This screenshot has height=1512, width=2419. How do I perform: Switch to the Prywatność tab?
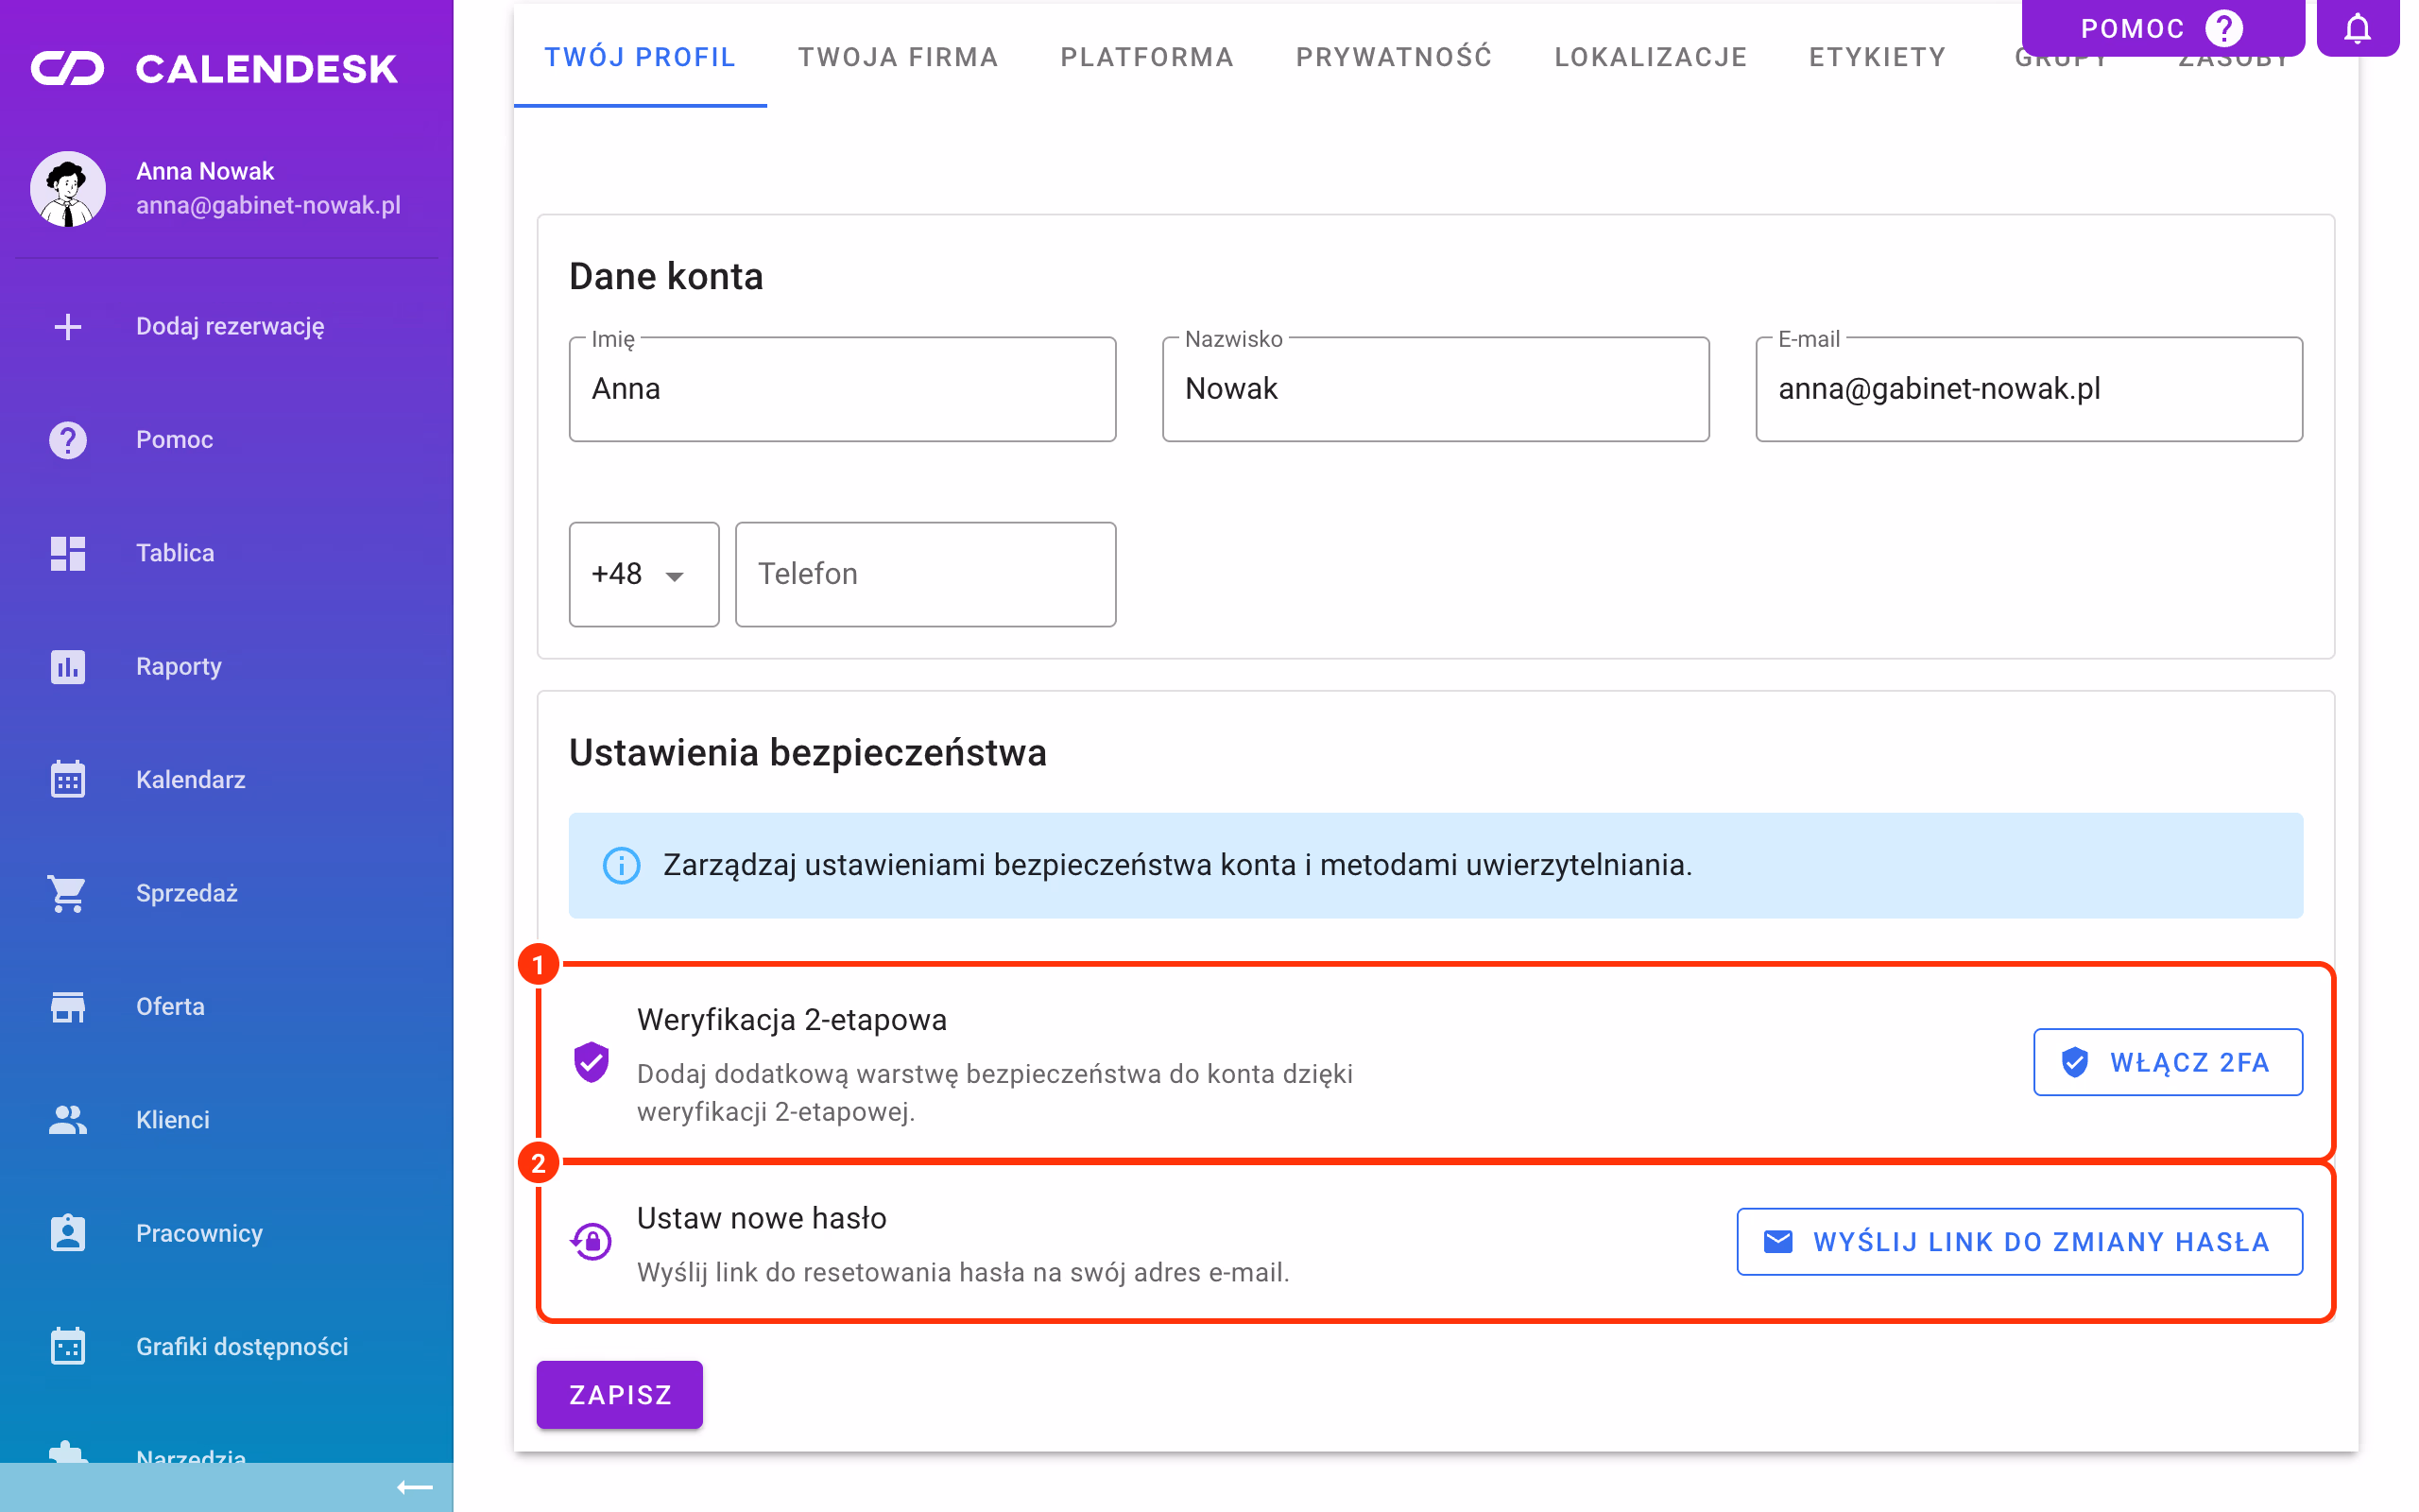pyautogui.click(x=1394, y=57)
